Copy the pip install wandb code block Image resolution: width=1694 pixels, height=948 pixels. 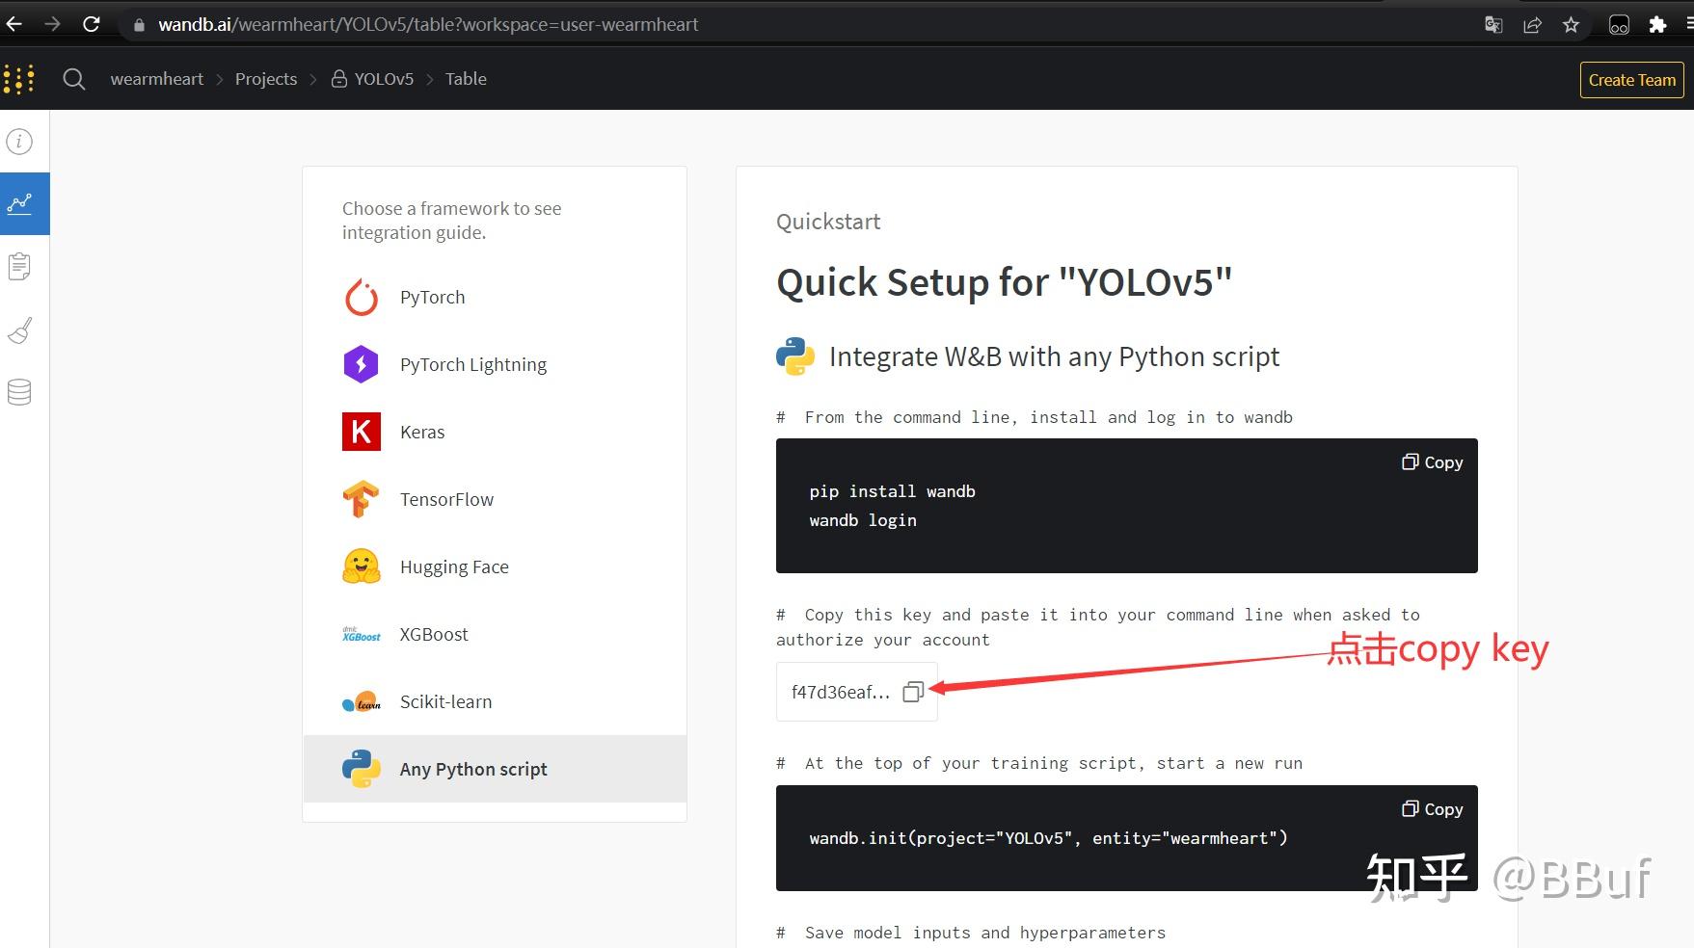click(x=1432, y=462)
